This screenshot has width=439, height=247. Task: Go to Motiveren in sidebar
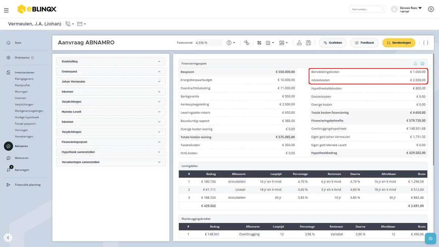(x=22, y=158)
